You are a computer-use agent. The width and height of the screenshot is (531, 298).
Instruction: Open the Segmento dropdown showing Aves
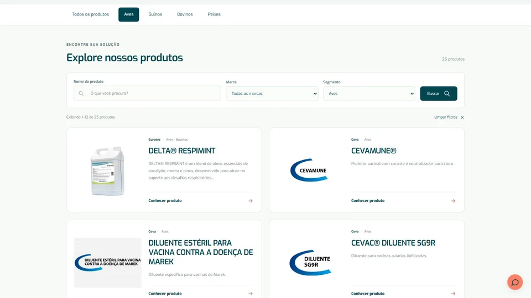click(369, 94)
